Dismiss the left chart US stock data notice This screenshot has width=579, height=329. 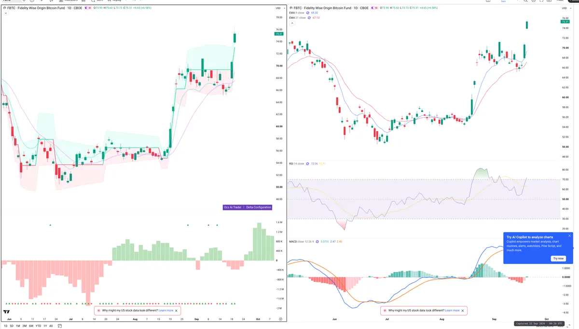click(177, 311)
